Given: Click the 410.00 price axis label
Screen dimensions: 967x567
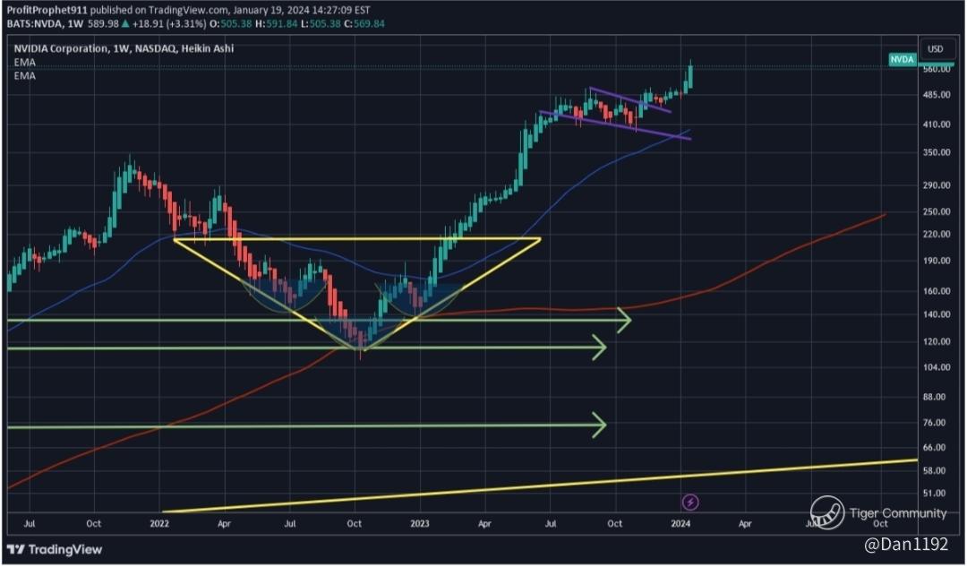Looking at the screenshot, I should point(937,124).
